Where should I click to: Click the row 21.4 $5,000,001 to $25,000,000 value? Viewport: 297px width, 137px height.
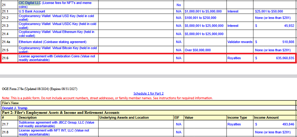coord(204,34)
